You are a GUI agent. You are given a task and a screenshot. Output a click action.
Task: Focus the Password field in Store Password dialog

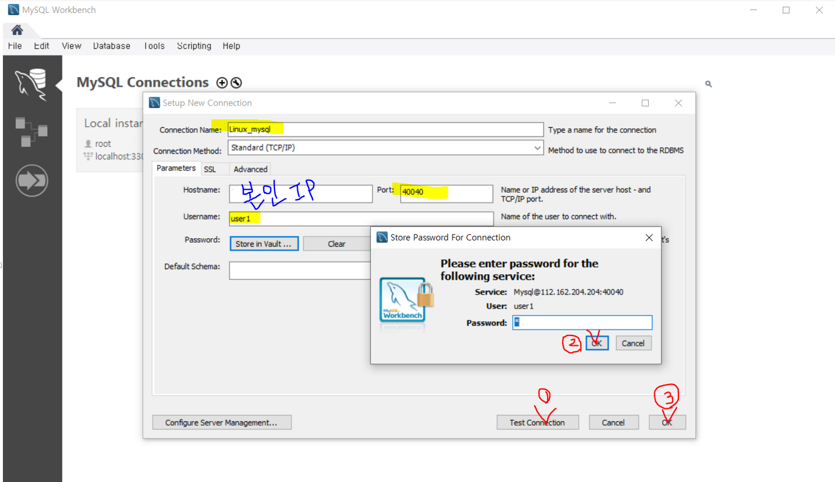582,323
